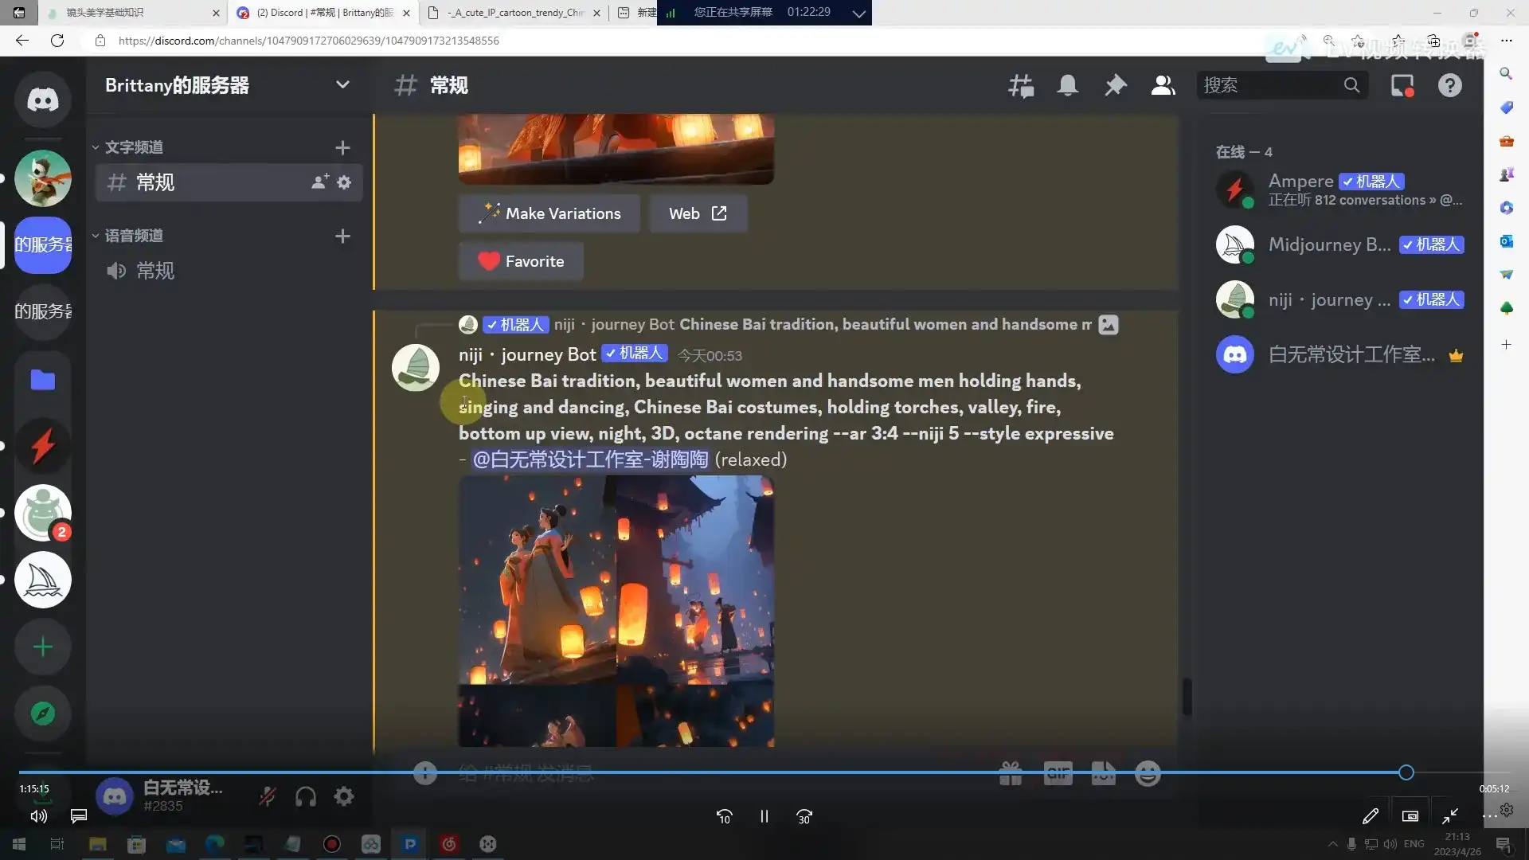
Task: Click the Favorite heart button
Action: tap(522, 261)
